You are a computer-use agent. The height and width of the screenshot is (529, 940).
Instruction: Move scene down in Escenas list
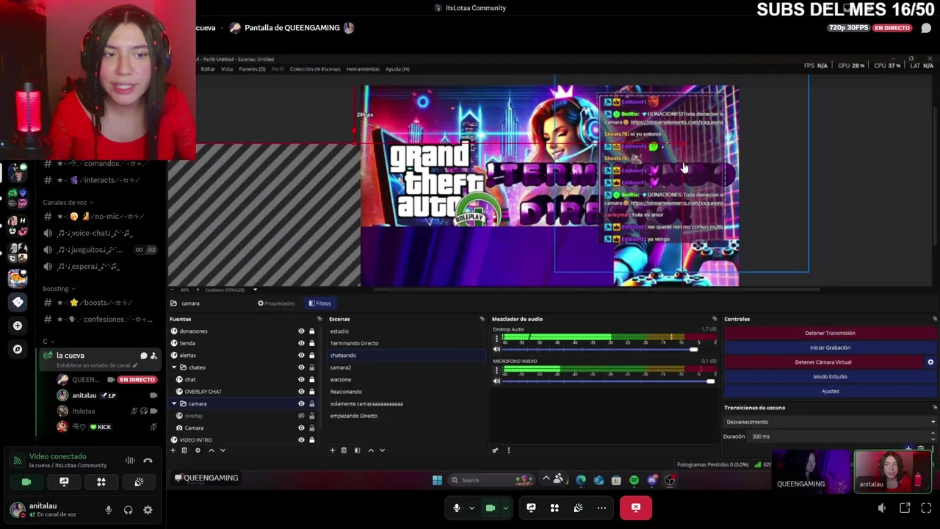[382, 450]
